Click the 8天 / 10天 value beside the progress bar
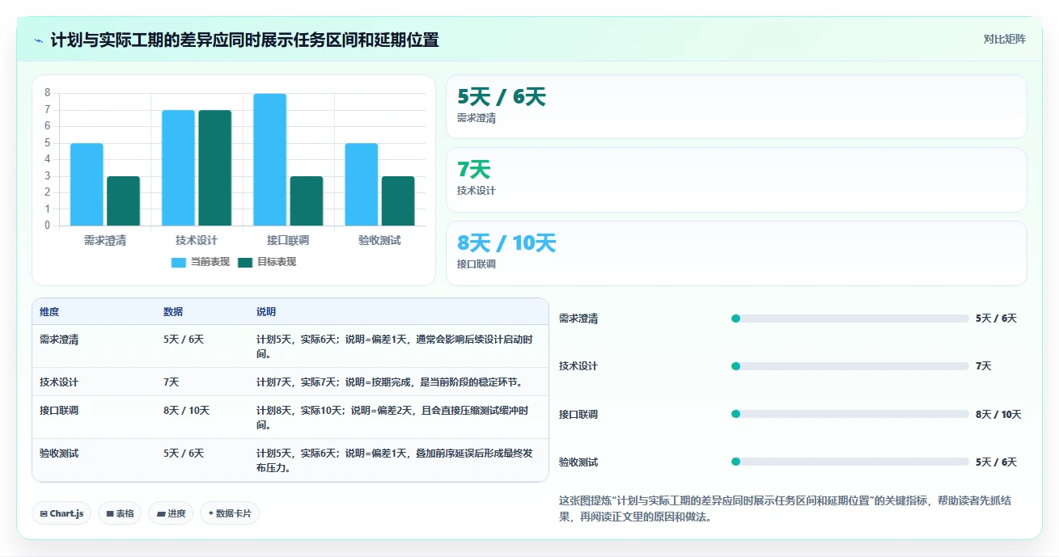The width and height of the screenshot is (1059, 557). coord(998,414)
